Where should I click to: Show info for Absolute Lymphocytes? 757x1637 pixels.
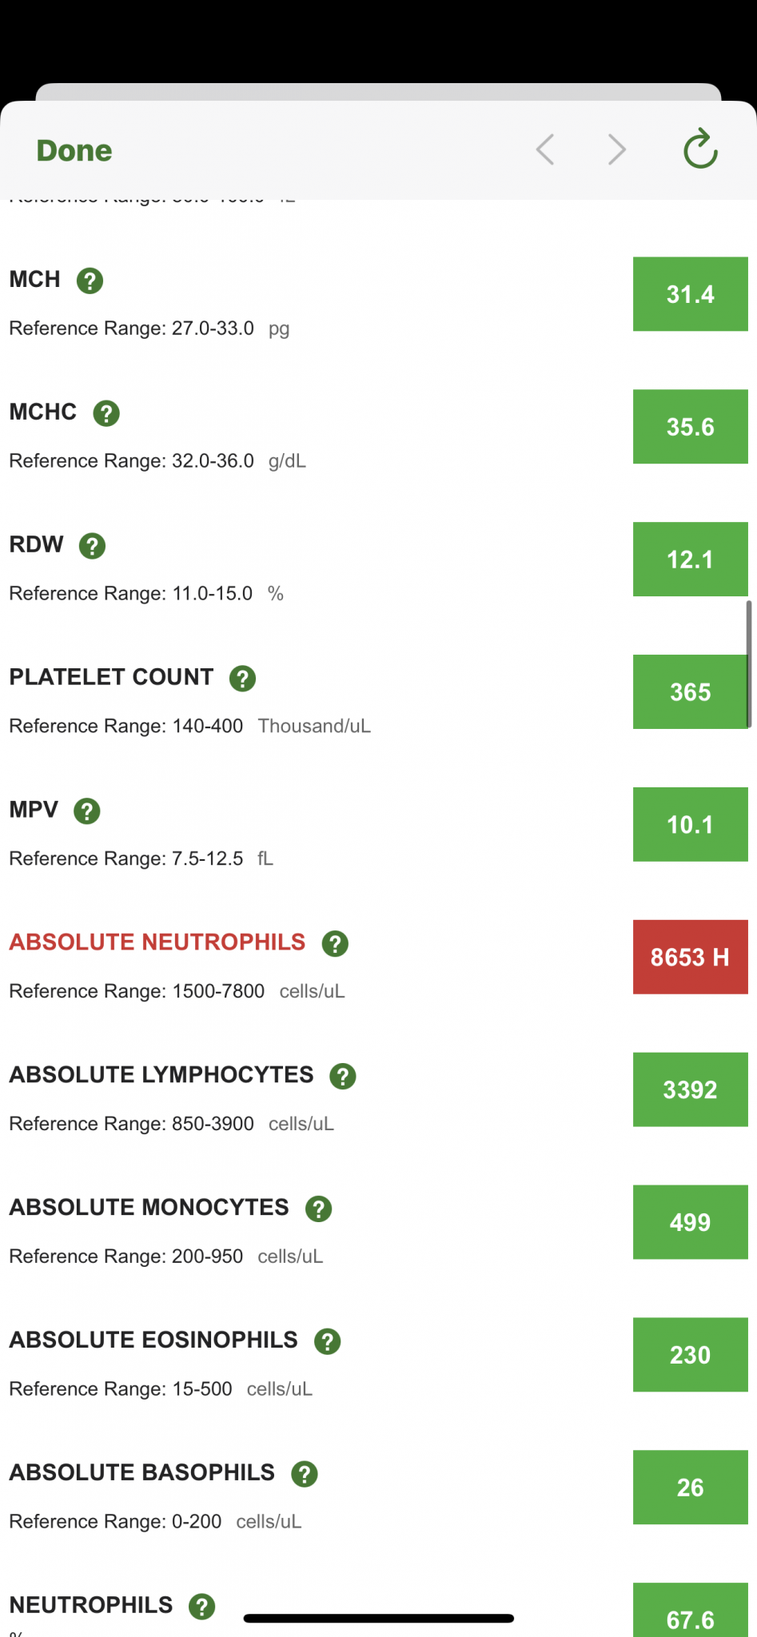point(343,1077)
